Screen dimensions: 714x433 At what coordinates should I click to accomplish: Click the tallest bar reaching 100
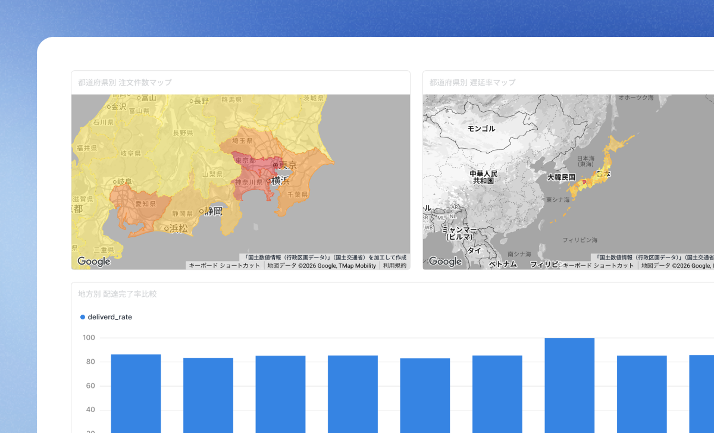click(569, 385)
